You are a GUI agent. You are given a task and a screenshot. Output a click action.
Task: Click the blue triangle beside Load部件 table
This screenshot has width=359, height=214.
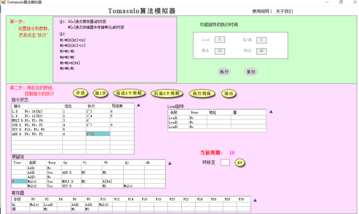click(271, 111)
